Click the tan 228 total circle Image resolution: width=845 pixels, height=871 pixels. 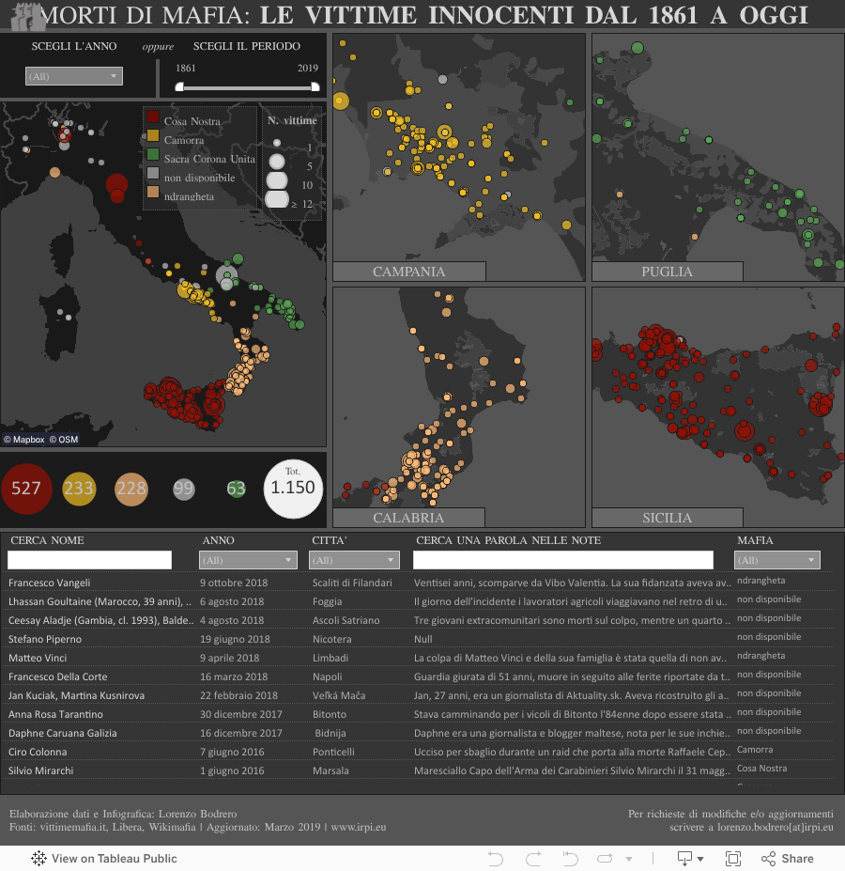pos(131,489)
